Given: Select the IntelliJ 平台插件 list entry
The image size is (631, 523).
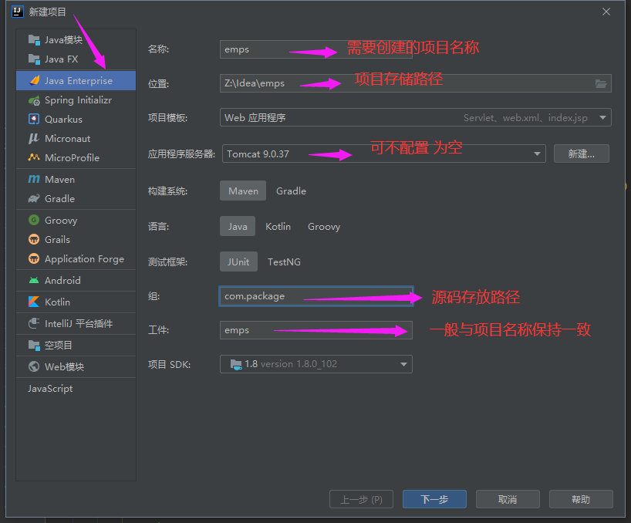Looking at the screenshot, I should (76, 323).
